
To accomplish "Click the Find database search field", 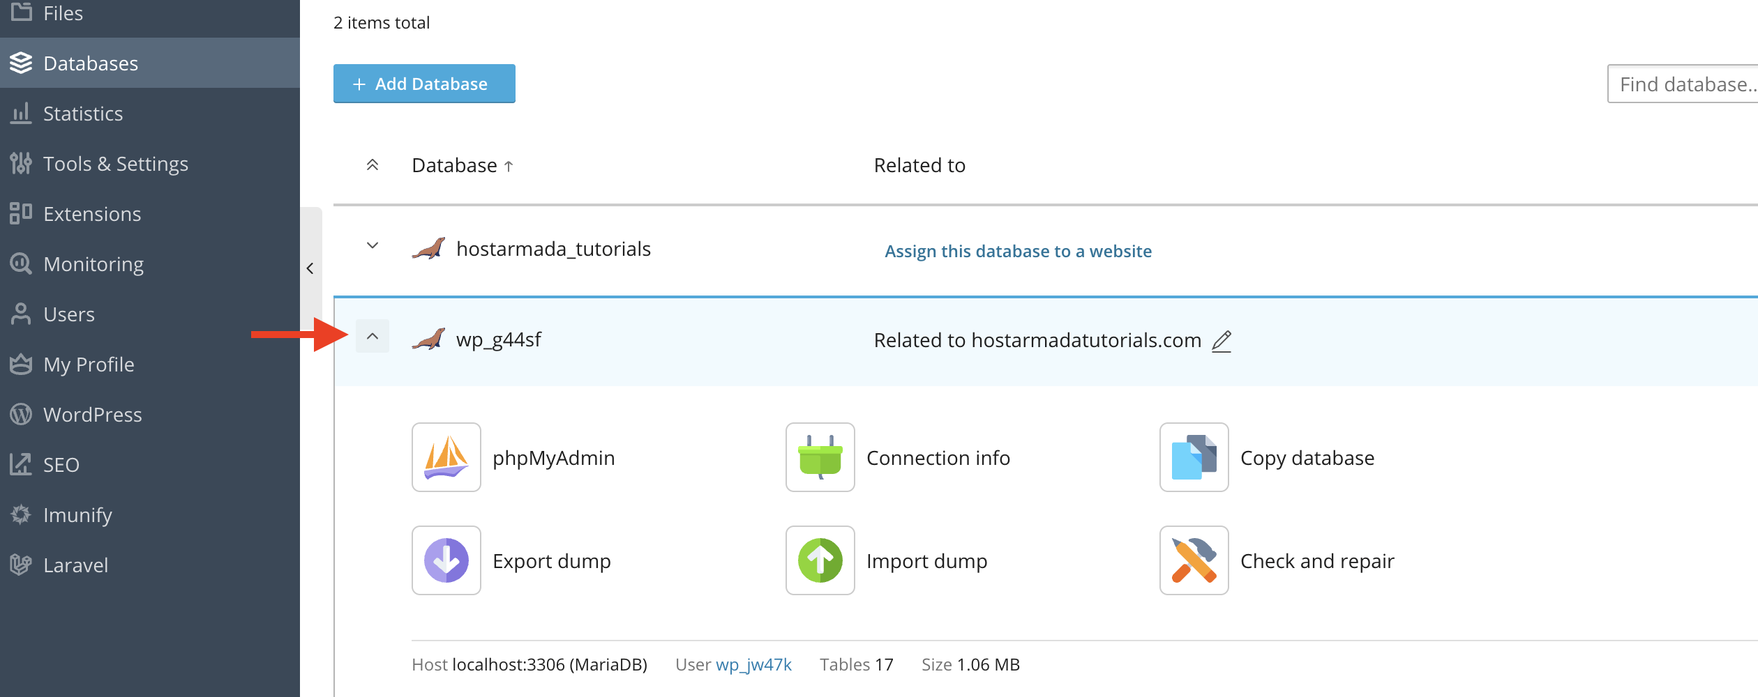I will coord(1688,84).
